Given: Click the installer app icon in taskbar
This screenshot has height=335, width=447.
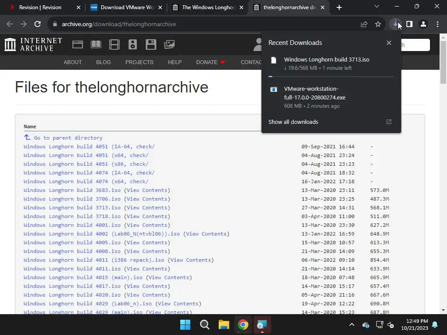Looking at the screenshot, I should coord(262,325).
